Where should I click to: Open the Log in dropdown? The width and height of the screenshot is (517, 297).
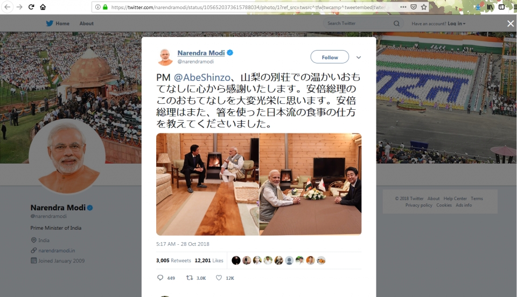[456, 24]
